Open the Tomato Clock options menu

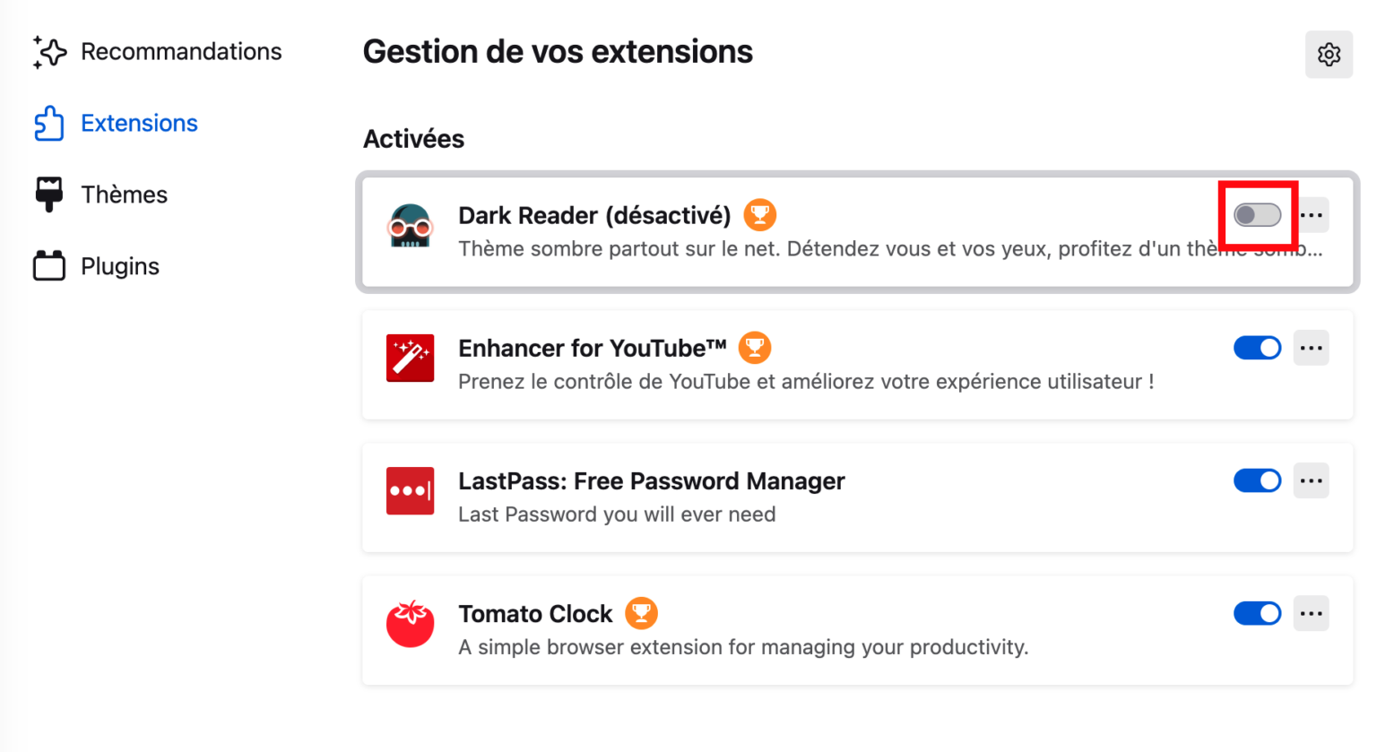tap(1311, 613)
